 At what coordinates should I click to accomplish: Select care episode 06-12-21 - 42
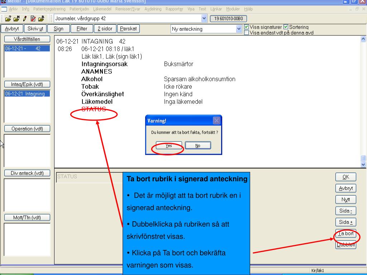27,49
